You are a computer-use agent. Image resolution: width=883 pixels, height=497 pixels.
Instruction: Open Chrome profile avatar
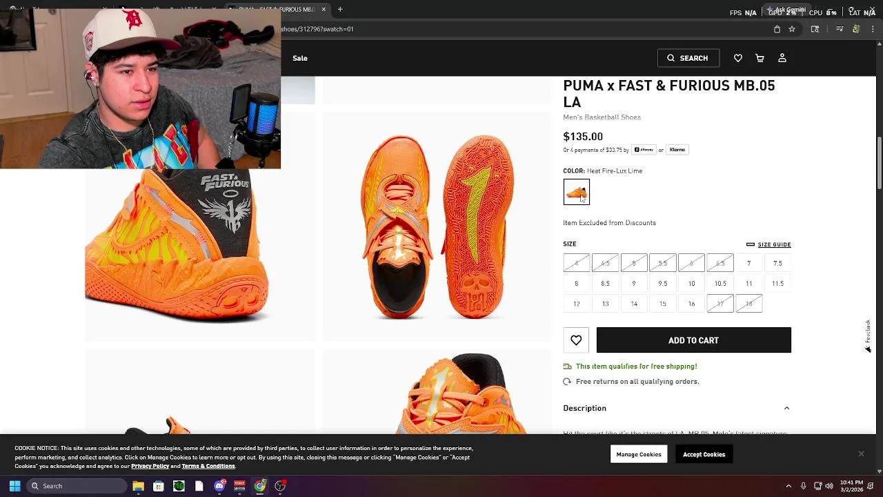pyautogui.click(x=856, y=29)
